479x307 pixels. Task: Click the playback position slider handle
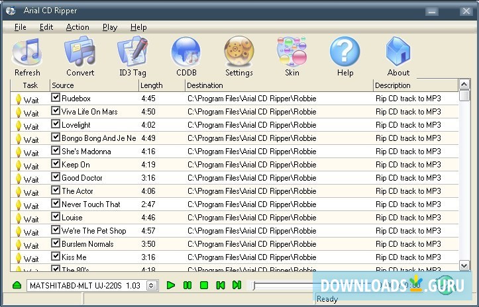click(x=253, y=286)
